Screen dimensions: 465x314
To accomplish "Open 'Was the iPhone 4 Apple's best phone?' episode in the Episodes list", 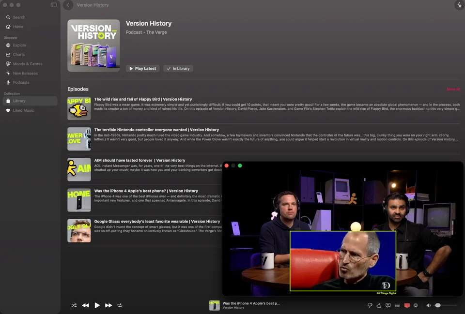I will click(146, 191).
